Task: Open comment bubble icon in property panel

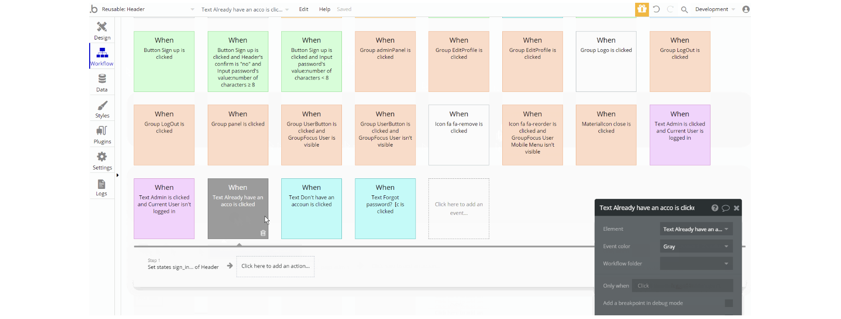Action: [x=726, y=208]
